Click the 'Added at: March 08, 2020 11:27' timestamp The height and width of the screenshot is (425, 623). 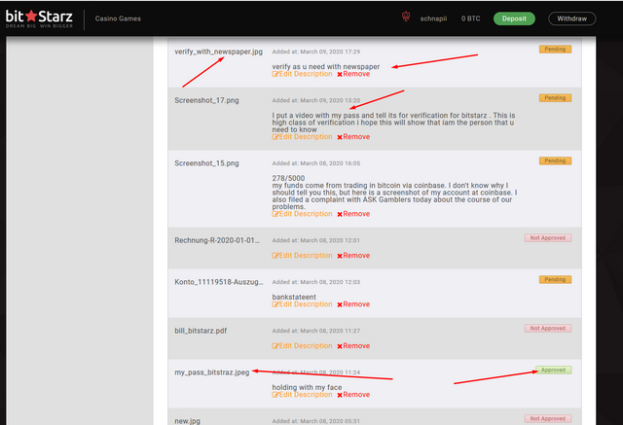[x=315, y=331]
